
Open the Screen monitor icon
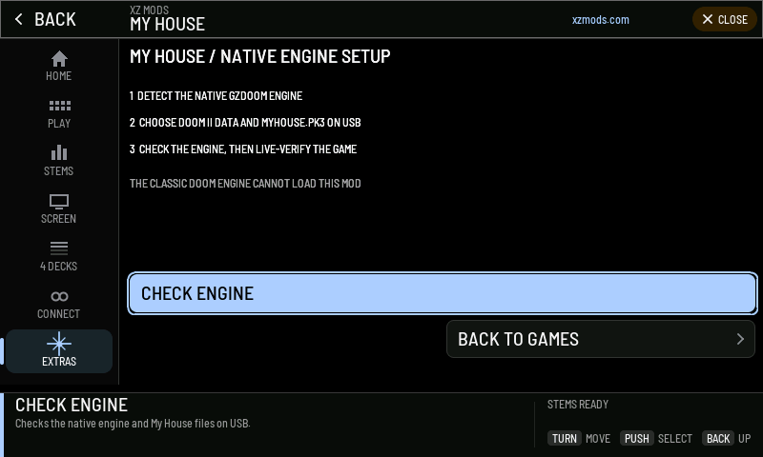pyautogui.click(x=59, y=201)
